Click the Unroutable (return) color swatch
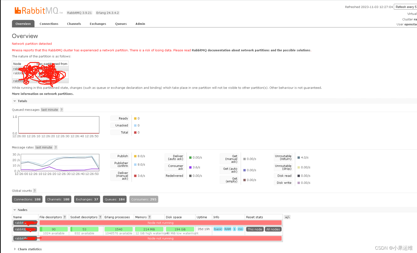The width and height of the screenshot is (417, 253). 299,158
